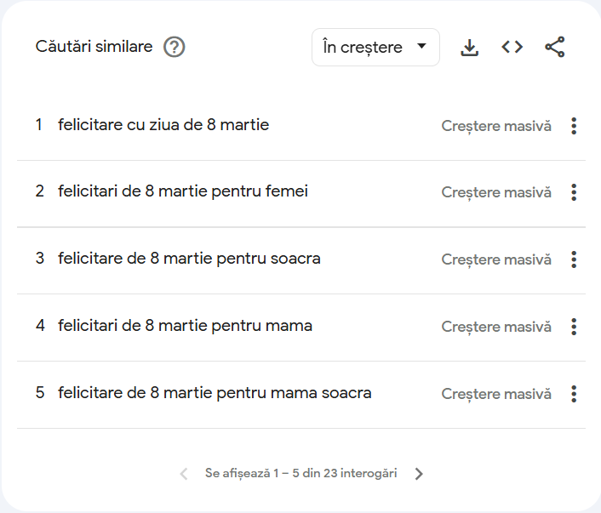Select query felicitari de 8 martie pentru mama
Screen dimensions: 601x513
[185, 326]
